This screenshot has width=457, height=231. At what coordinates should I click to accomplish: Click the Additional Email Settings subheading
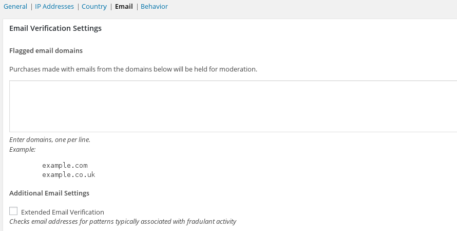coord(49,193)
